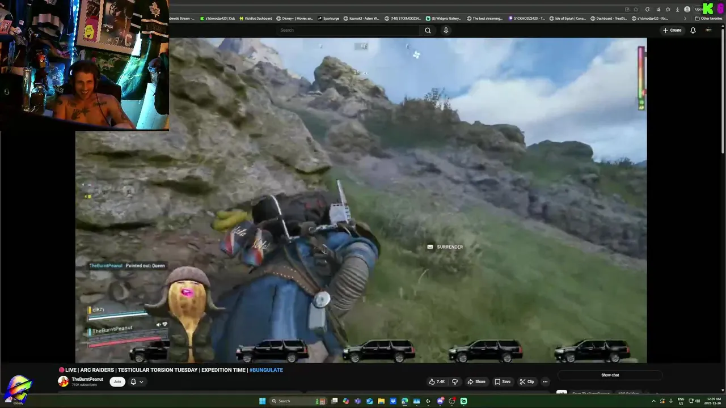The image size is (726, 408).
Task: Open subscription notification bell dropdown
Action: tap(137, 382)
